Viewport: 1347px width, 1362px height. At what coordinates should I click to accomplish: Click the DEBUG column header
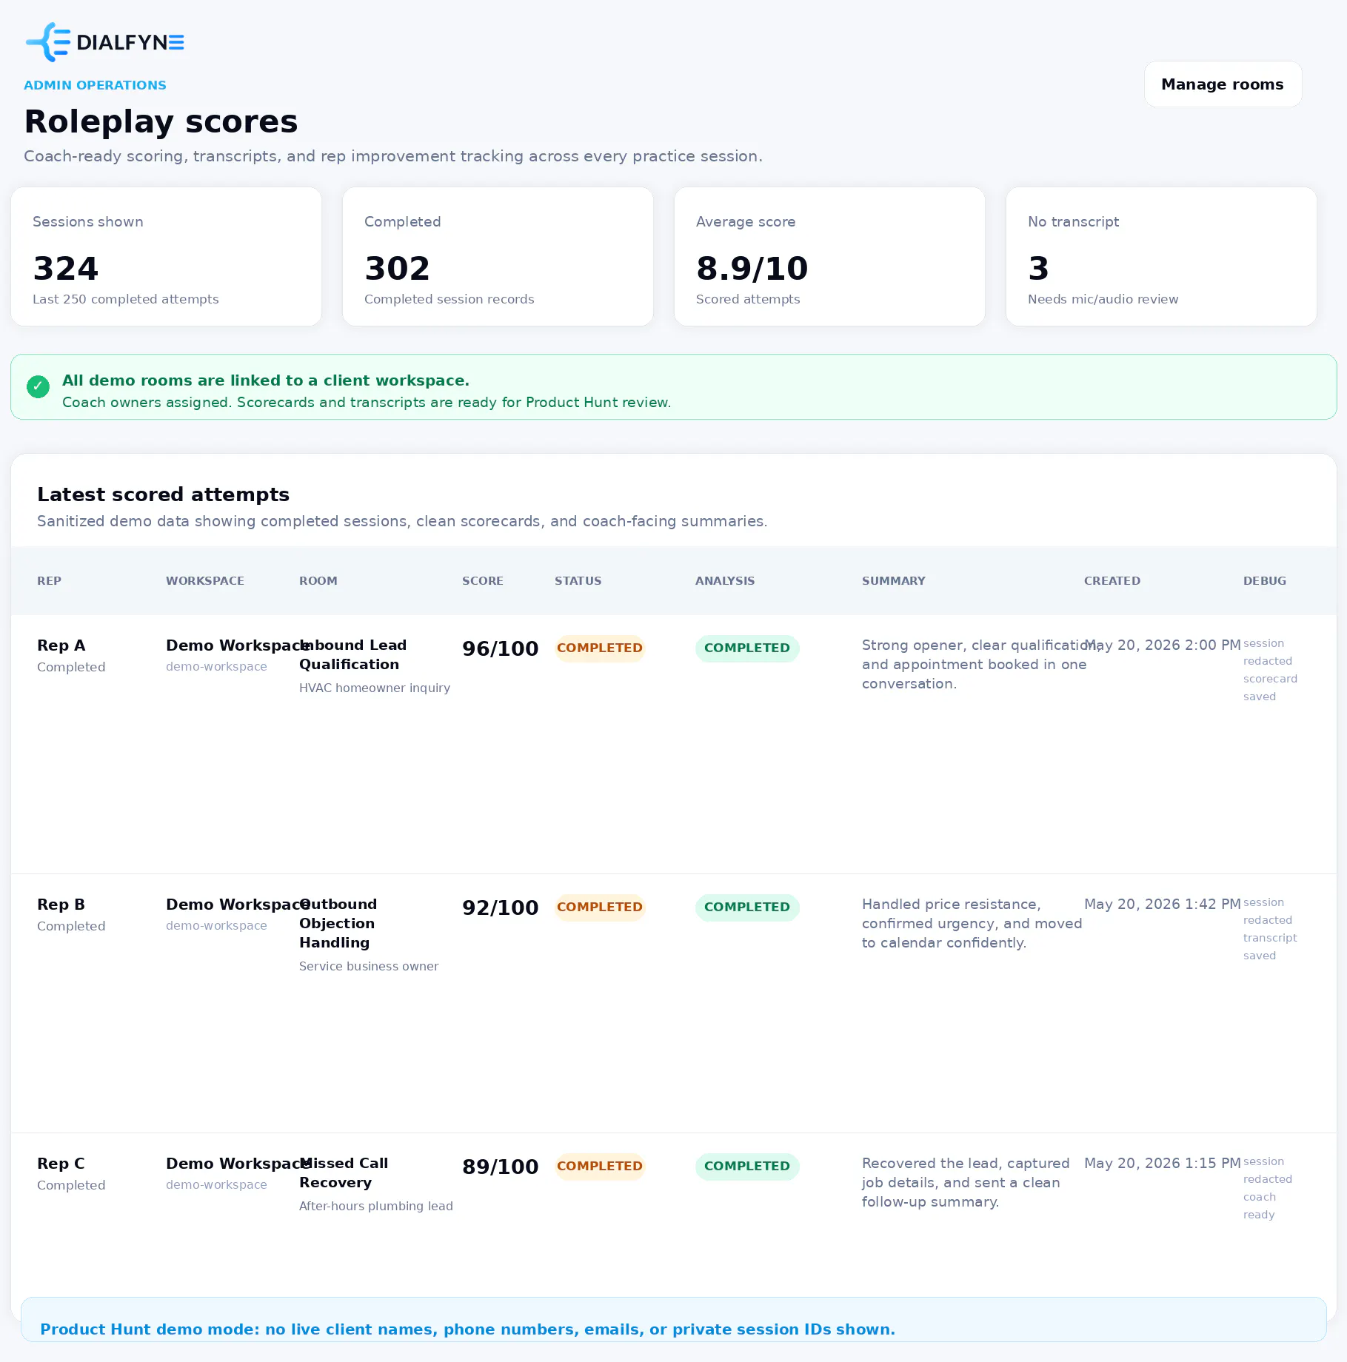click(1265, 581)
